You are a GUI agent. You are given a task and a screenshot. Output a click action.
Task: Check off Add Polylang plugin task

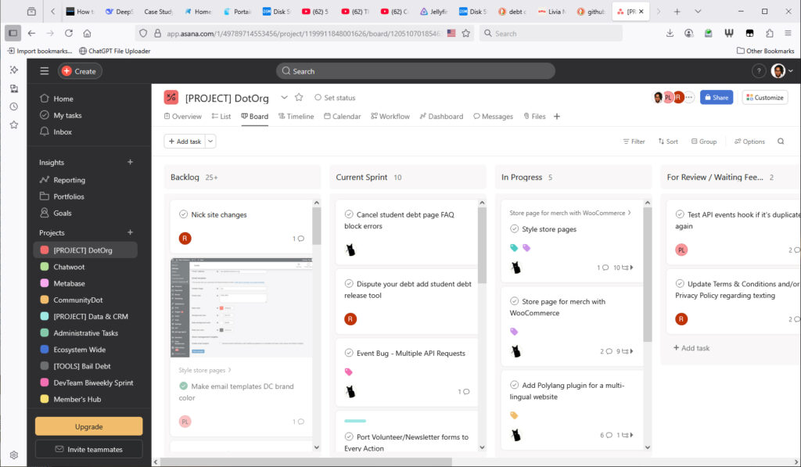pos(515,385)
